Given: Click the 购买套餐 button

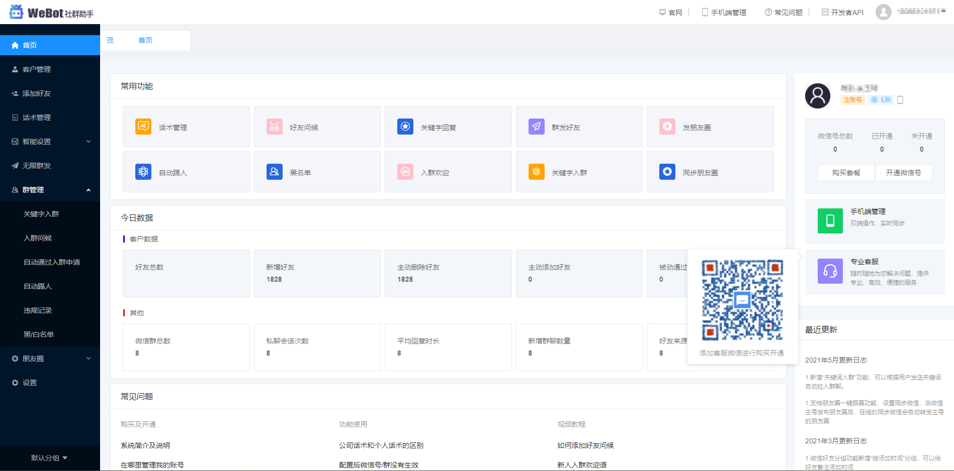Looking at the screenshot, I should [x=846, y=173].
